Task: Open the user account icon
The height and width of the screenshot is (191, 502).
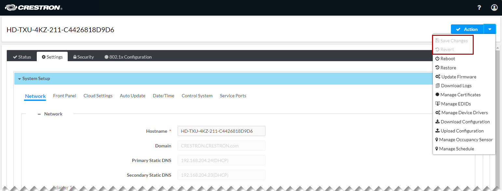Action: tap(494, 7)
